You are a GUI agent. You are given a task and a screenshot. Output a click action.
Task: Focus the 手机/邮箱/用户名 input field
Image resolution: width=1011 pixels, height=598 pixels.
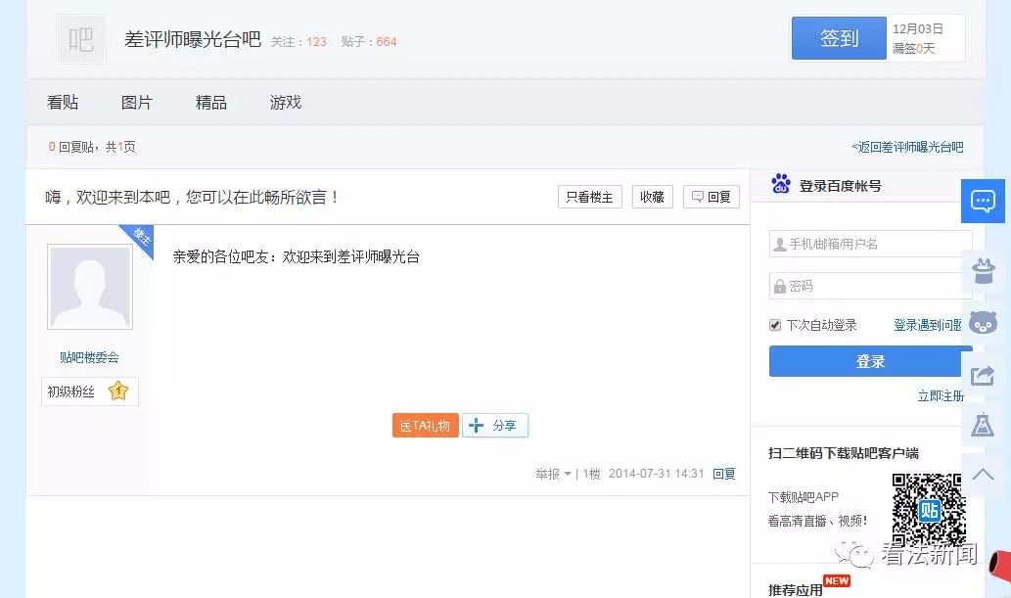870,244
